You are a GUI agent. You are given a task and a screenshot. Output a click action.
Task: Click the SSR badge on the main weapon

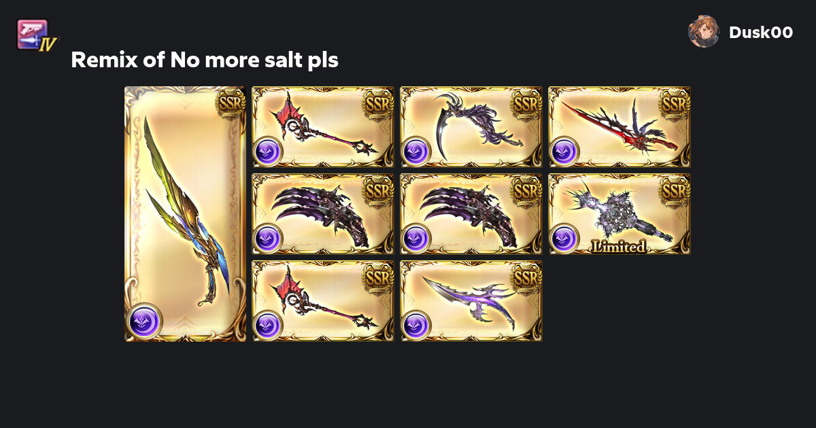(x=231, y=103)
